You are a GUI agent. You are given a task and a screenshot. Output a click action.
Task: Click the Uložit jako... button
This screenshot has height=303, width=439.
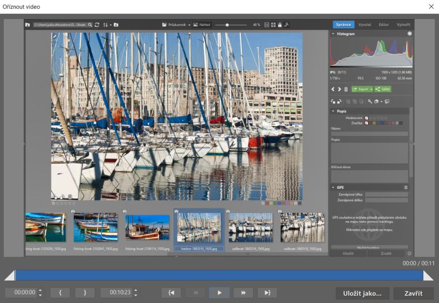pyautogui.click(x=362, y=293)
